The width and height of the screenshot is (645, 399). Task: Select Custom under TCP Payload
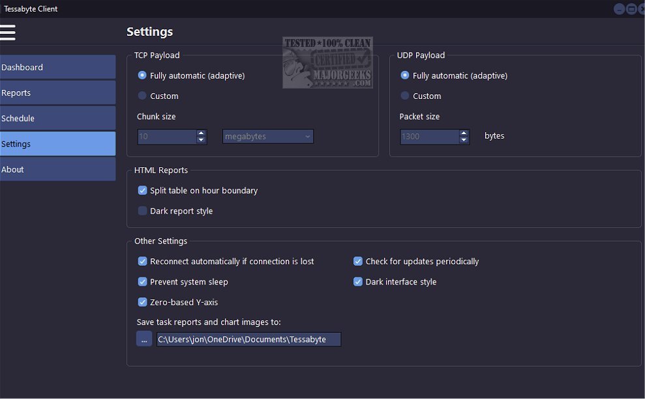click(142, 96)
